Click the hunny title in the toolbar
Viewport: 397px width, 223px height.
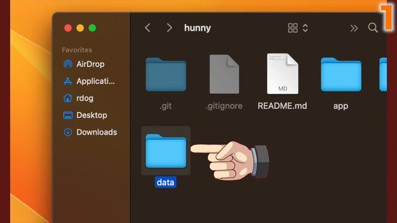[198, 28]
